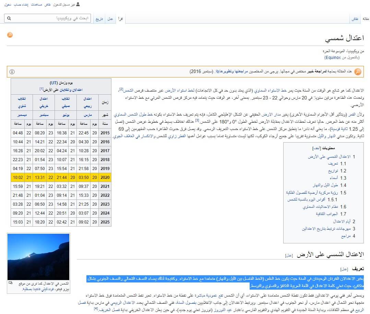Go to أيام الاعتدال contents entry

point(341,221)
